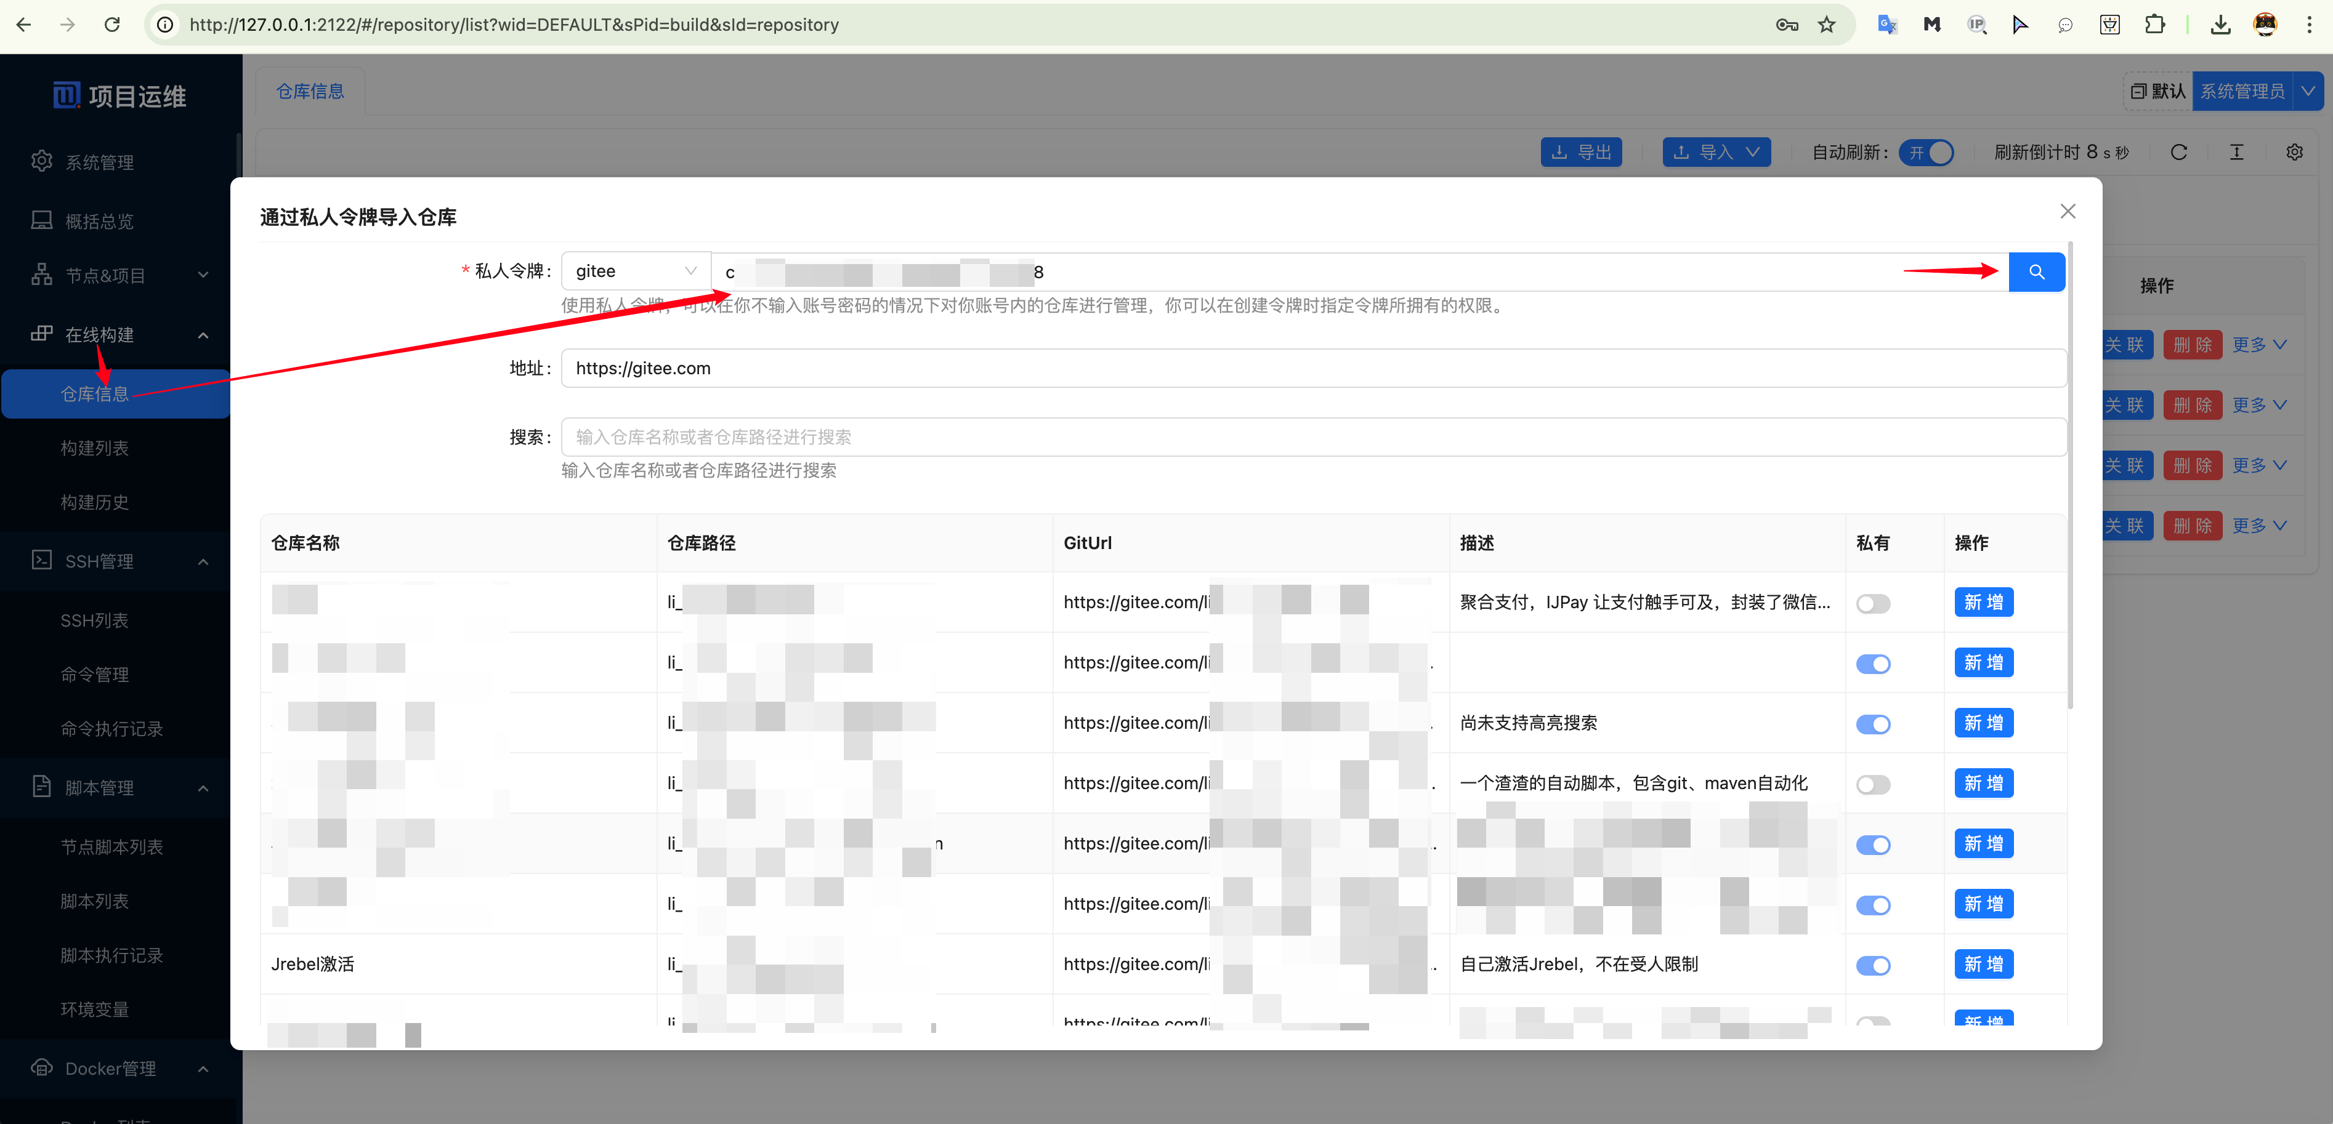Toggle private switch in first repository row
This screenshot has width=2333, height=1124.
(x=1873, y=604)
